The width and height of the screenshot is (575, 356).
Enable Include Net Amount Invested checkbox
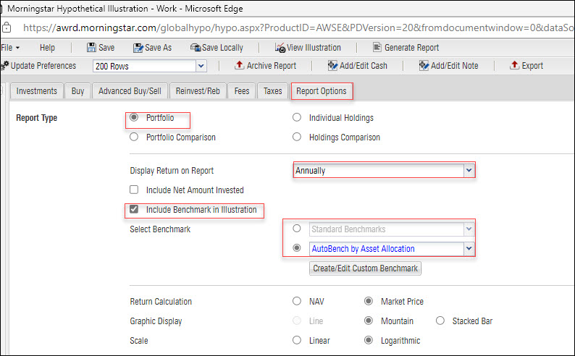pyautogui.click(x=134, y=190)
